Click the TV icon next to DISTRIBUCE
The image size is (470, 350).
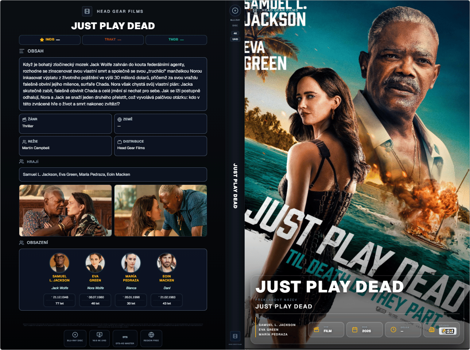click(x=120, y=141)
